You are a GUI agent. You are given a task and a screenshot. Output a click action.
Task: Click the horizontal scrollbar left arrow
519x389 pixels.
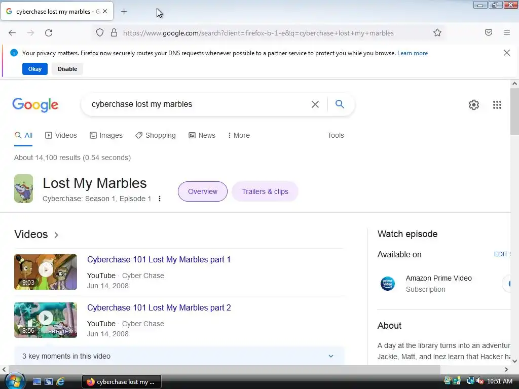click(4, 369)
